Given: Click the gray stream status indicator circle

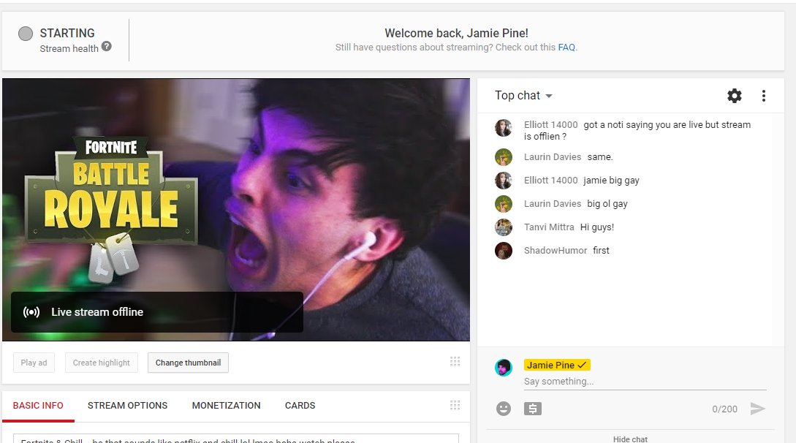Looking at the screenshot, I should [26, 34].
